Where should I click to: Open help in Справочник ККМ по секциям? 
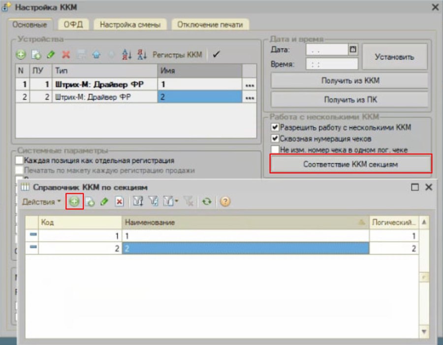(x=225, y=201)
